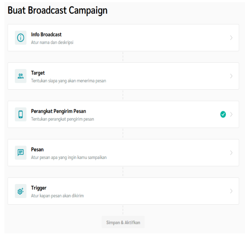
Task: Click the Target people icon
Action: point(21,76)
